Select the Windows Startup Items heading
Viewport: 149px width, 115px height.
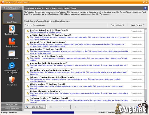coord(52,77)
